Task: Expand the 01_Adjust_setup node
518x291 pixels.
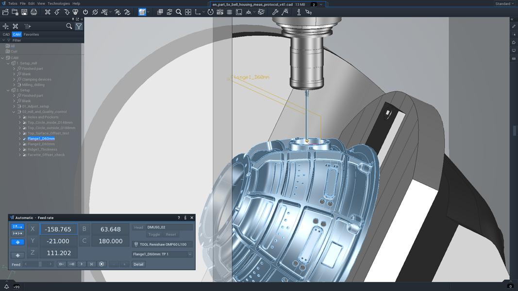Action: [14, 107]
